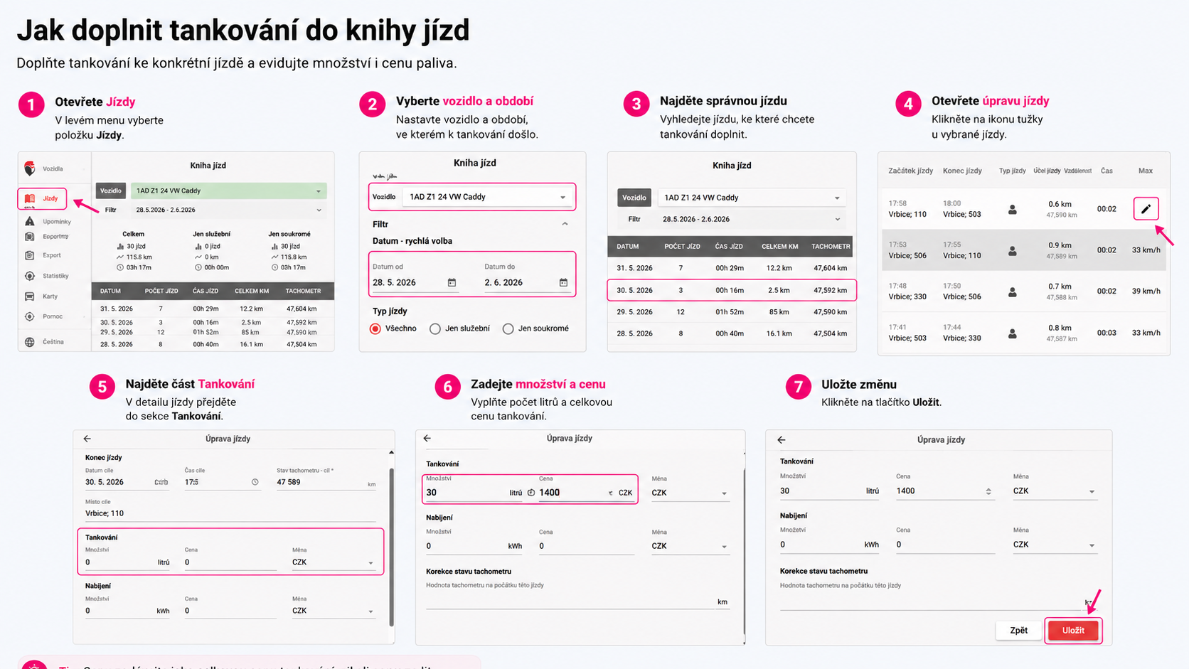Viewport: 1189px width, 669px height.
Task: Click the Cena stepper arrows showing 1400
Action: click(x=988, y=491)
